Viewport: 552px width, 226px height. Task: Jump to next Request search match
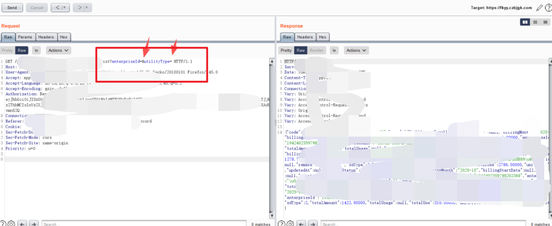click(34, 224)
